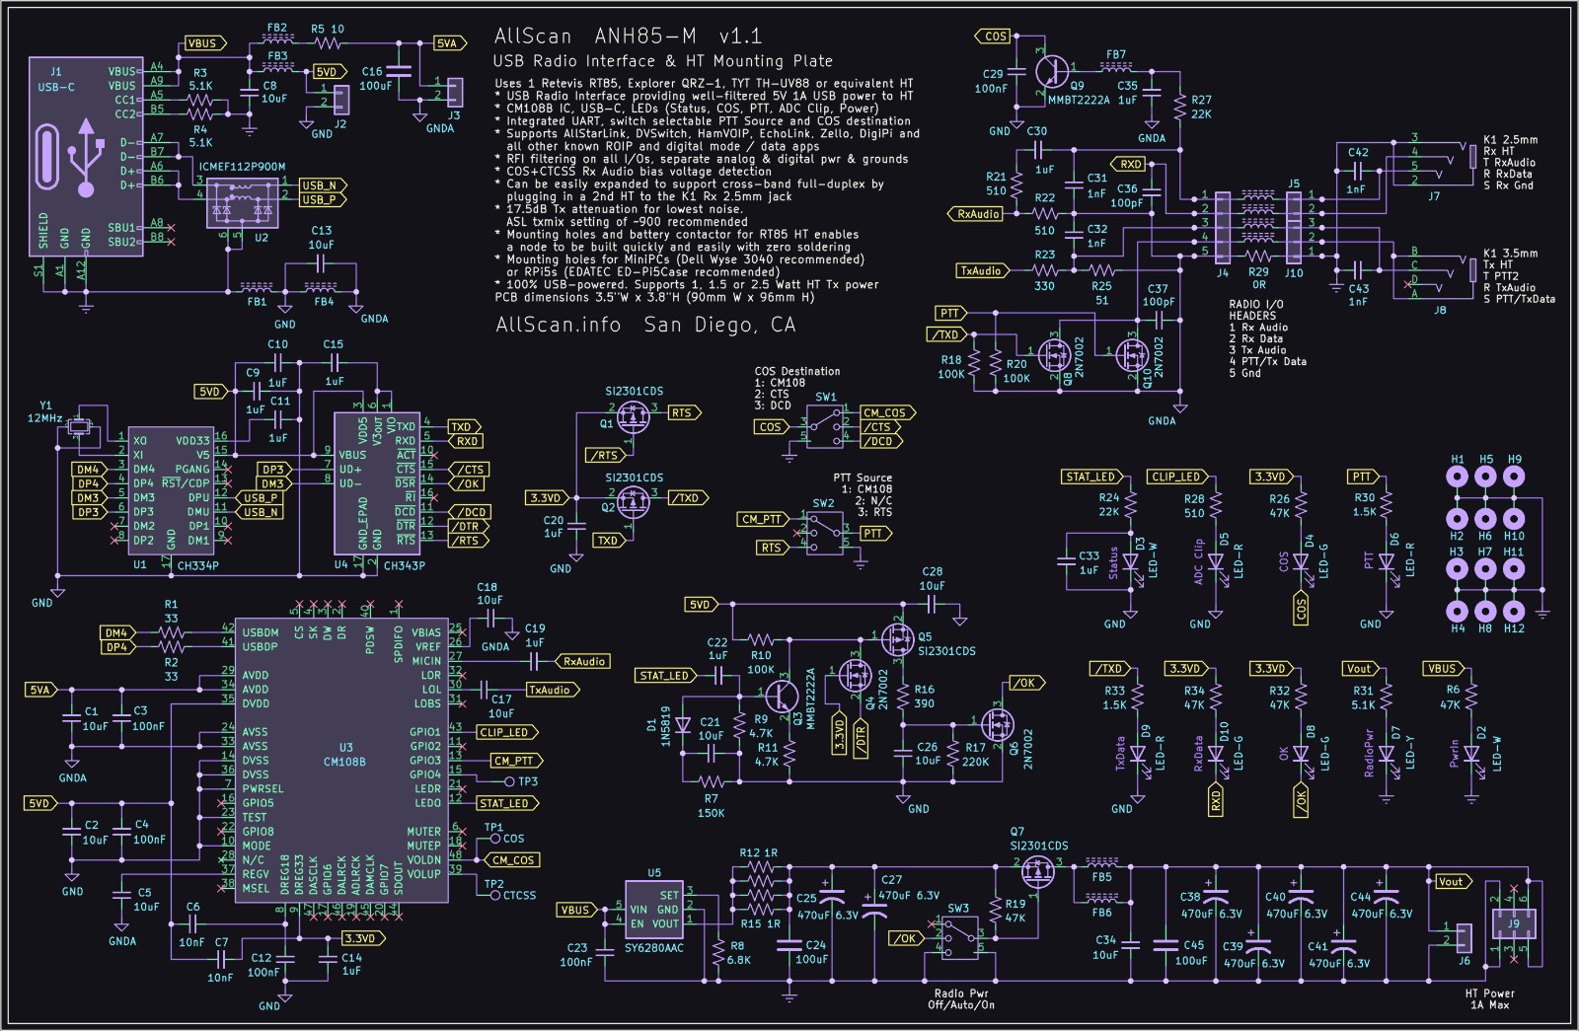
Task: Click the Radio Pwr Off/Auto/On caption
Action: pos(960,999)
